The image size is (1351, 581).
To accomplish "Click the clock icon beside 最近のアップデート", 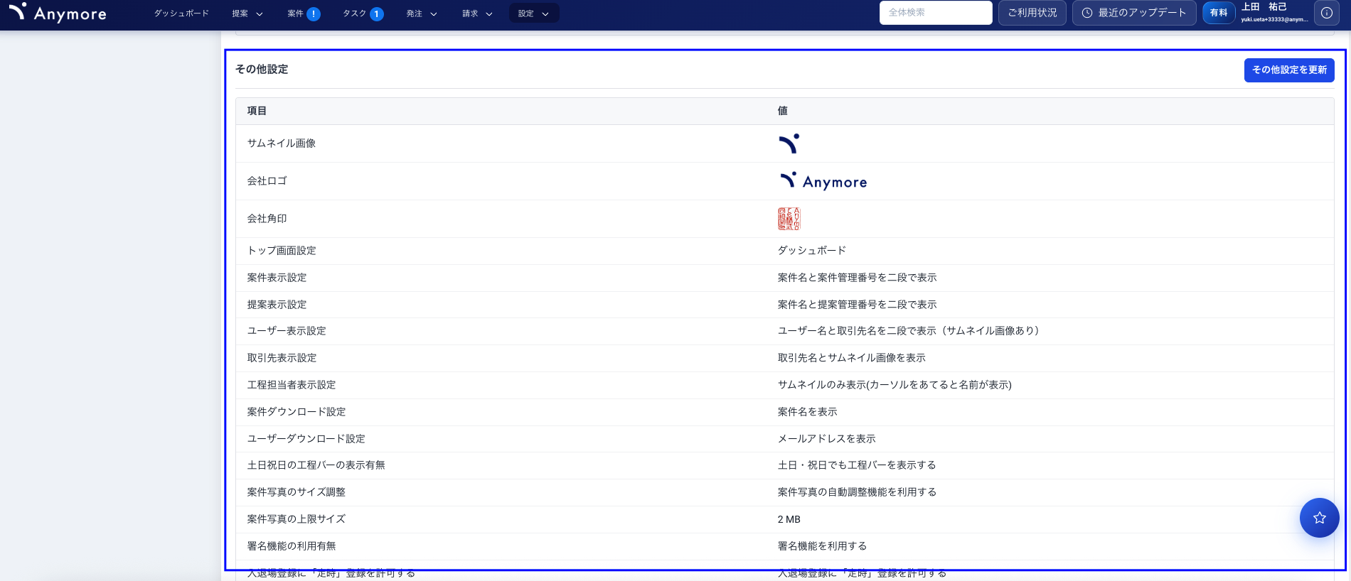I will point(1086,13).
